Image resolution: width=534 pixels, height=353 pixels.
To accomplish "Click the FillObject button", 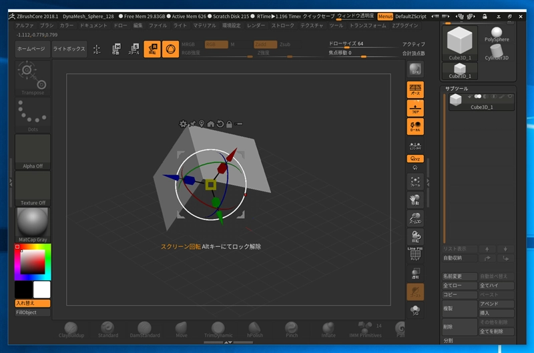I will (33, 312).
